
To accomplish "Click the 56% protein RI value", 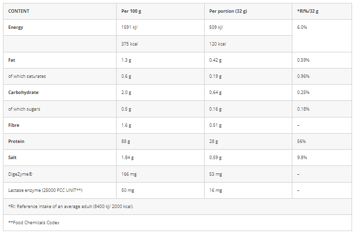I will pos(301,141).
